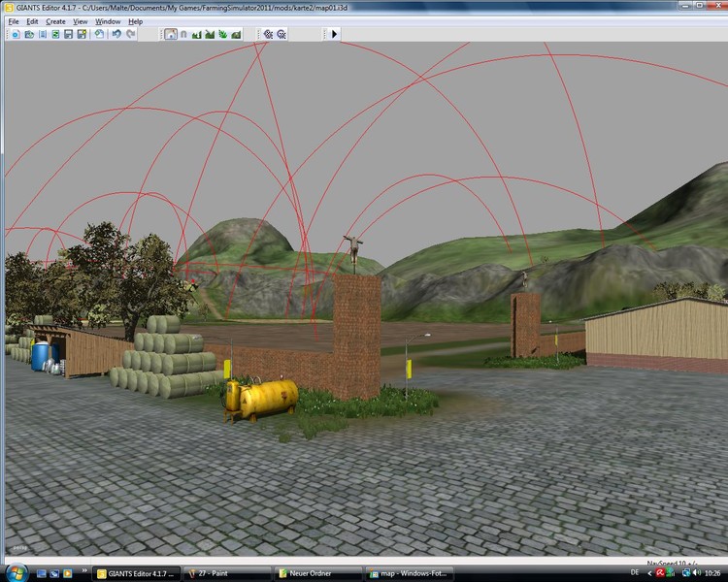Click the first gear toolbar icon

pos(268,34)
